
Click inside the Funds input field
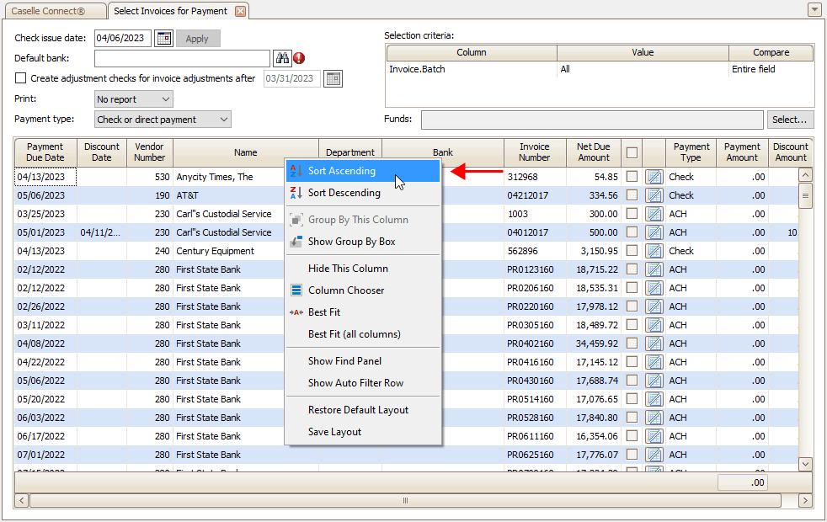coord(590,119)
